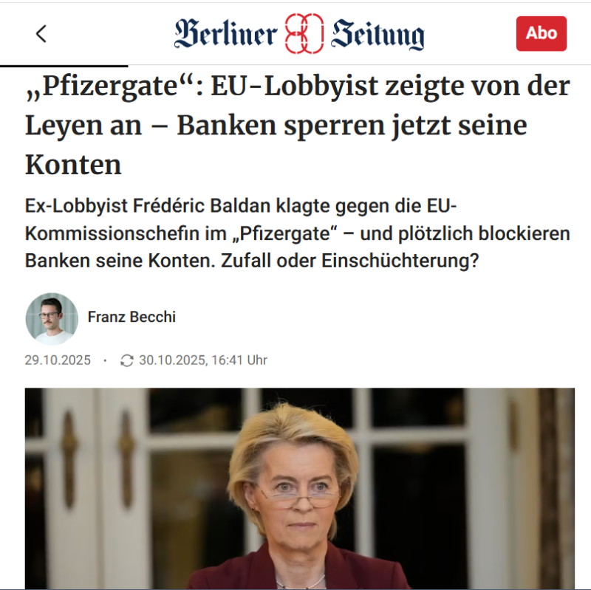
Task: Click the updated timestamp 30.10.2025, 16:41 Uhr
Action: [x=203, y=360]
